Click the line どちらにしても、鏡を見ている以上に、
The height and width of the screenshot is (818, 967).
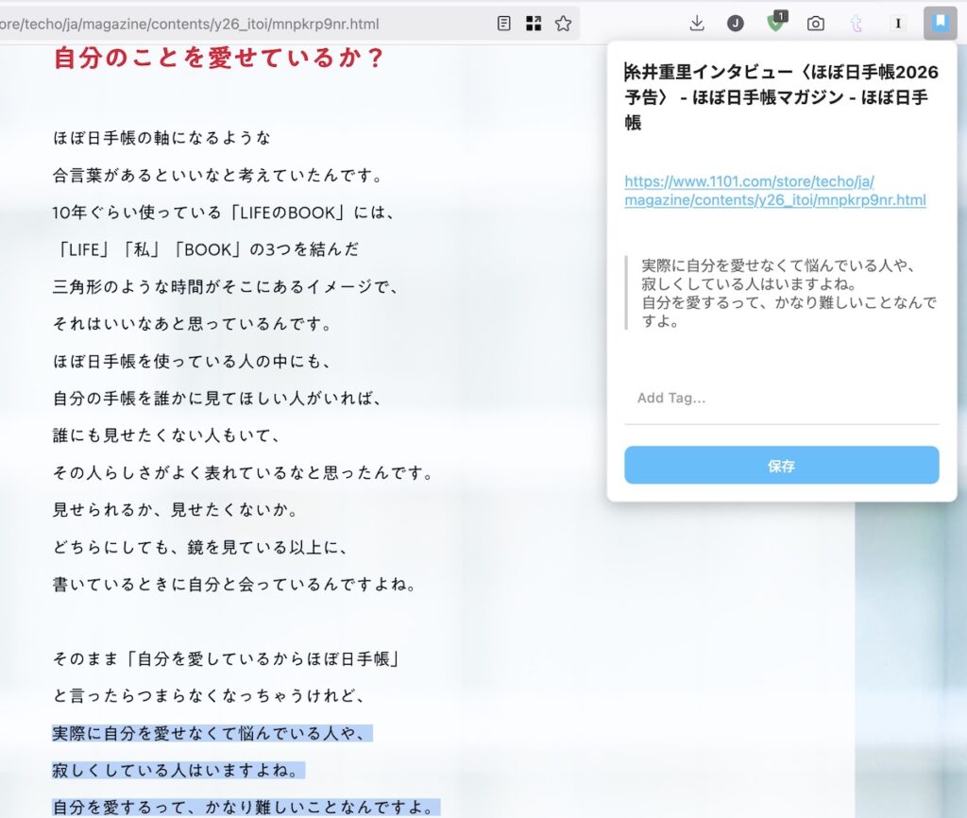pos(202,547)
